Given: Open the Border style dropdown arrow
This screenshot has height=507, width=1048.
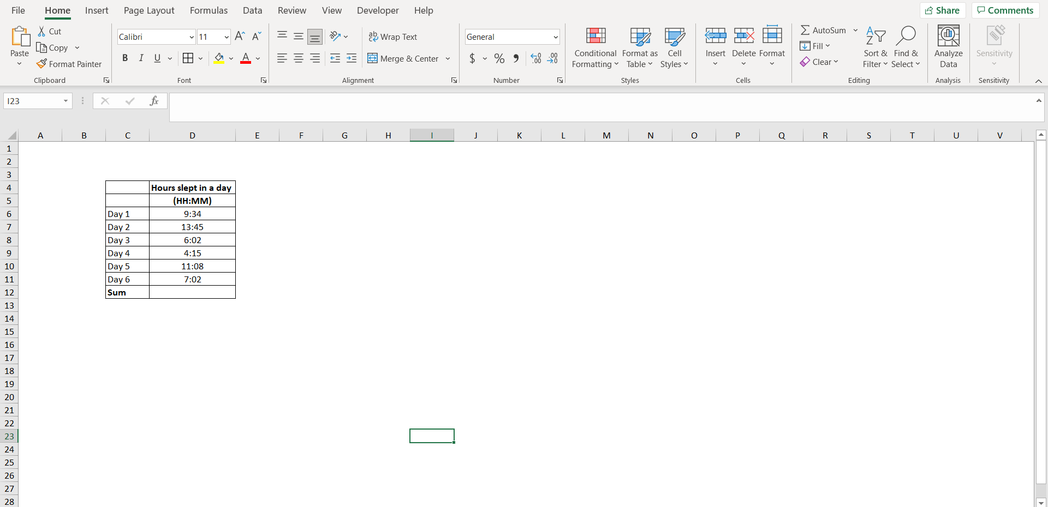Looking at the screenshot, I should [x=201, y=58].
